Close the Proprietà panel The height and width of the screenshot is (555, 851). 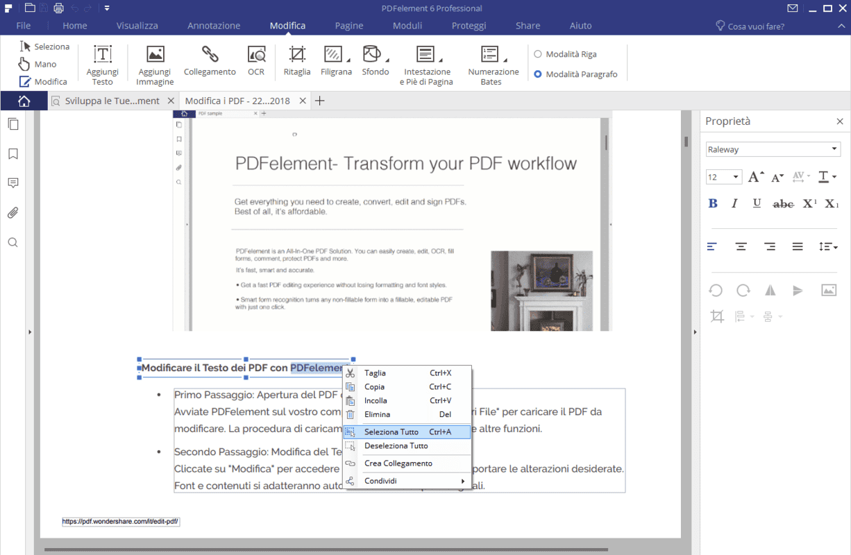tap(840, 121)
